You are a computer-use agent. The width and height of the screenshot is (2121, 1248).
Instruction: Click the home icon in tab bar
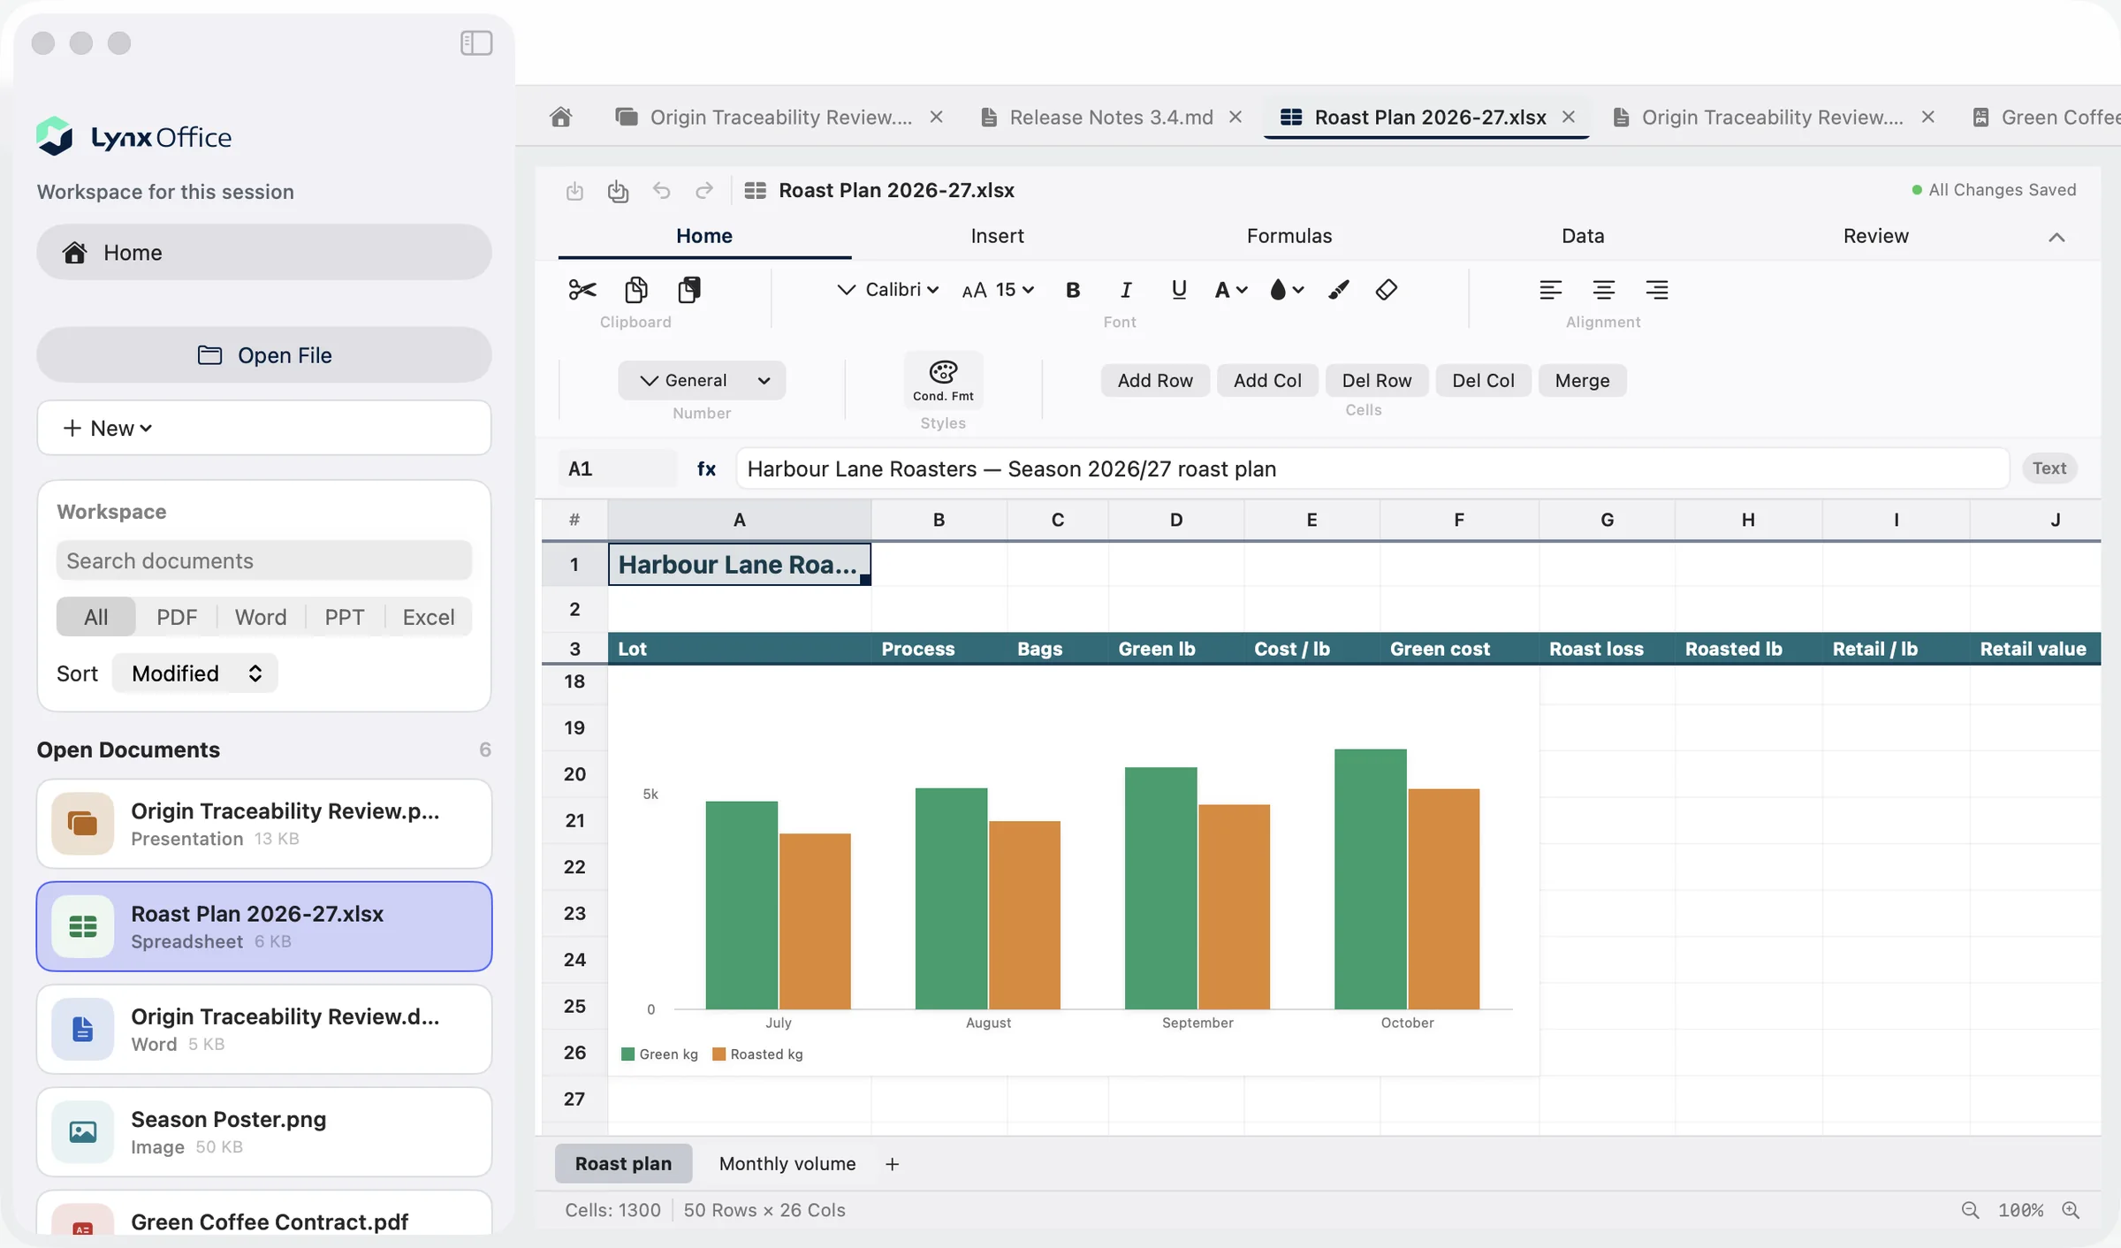tap(561, 117)
